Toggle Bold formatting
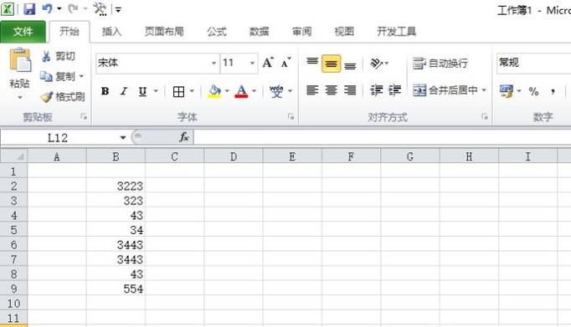 click(105, 91)
